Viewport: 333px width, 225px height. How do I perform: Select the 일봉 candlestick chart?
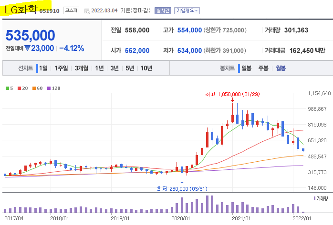click(246, 68)
